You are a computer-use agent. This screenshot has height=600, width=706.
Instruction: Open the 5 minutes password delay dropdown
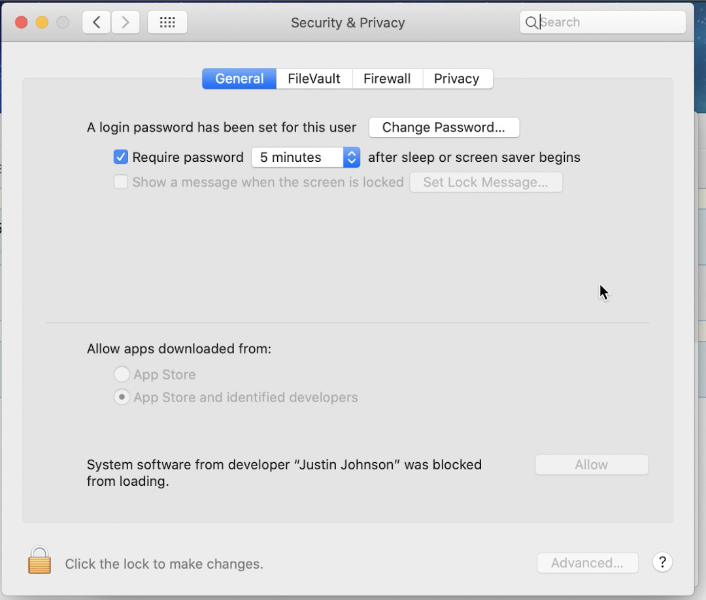coord(306,157)
